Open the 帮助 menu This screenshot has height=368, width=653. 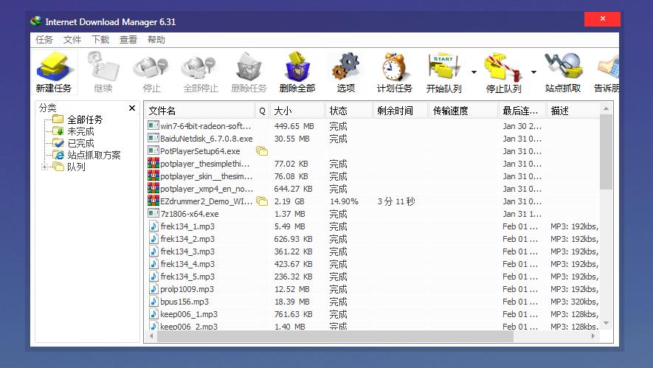[156, 40]
